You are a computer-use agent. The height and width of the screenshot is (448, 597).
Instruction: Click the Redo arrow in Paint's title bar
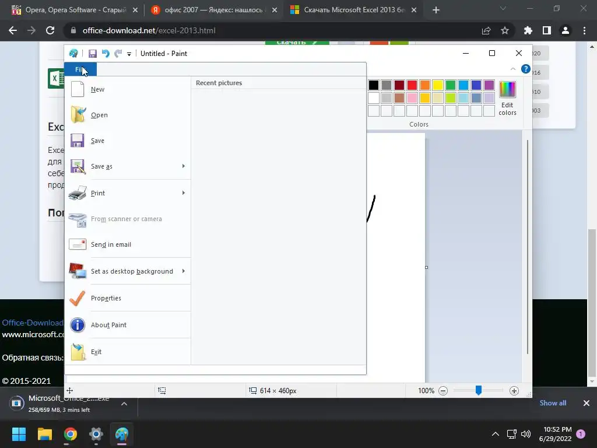coord(118,54)
